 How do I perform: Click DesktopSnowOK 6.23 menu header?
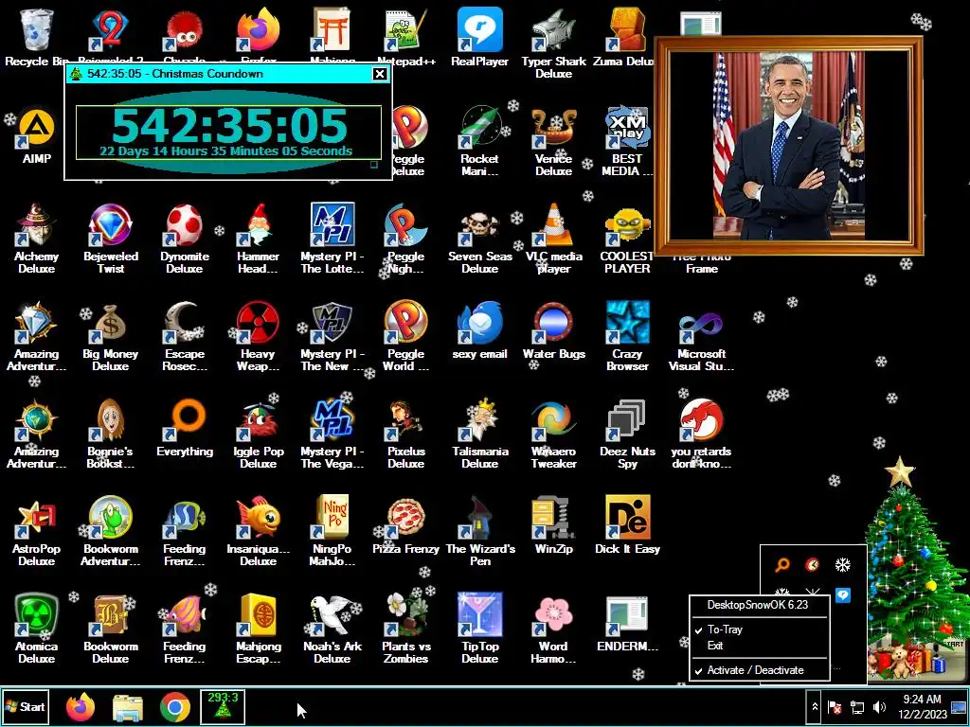pos(758,605)
